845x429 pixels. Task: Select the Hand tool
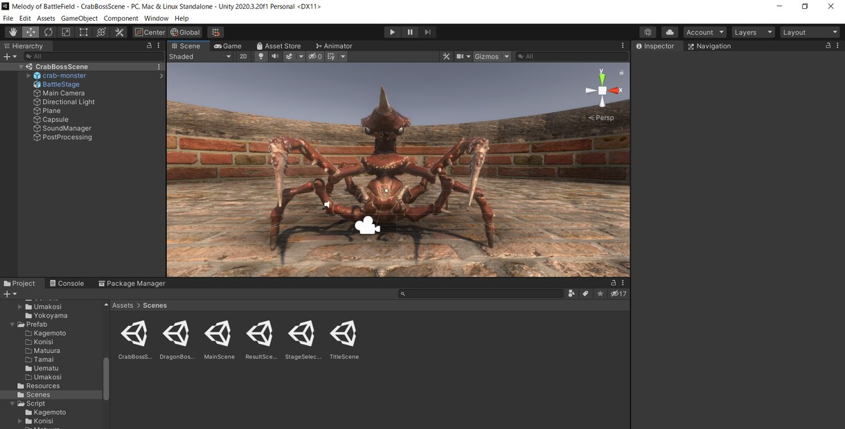13,32
